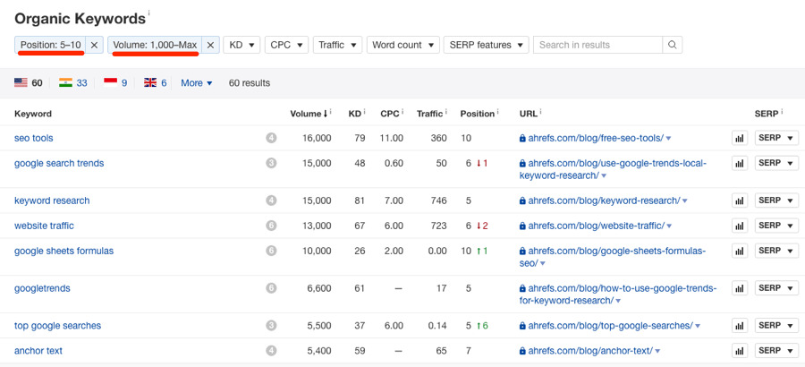Viewport: 805px width, 367px height.
Task: Expand URL caret for free-seo-tools link
Action: 669,139
